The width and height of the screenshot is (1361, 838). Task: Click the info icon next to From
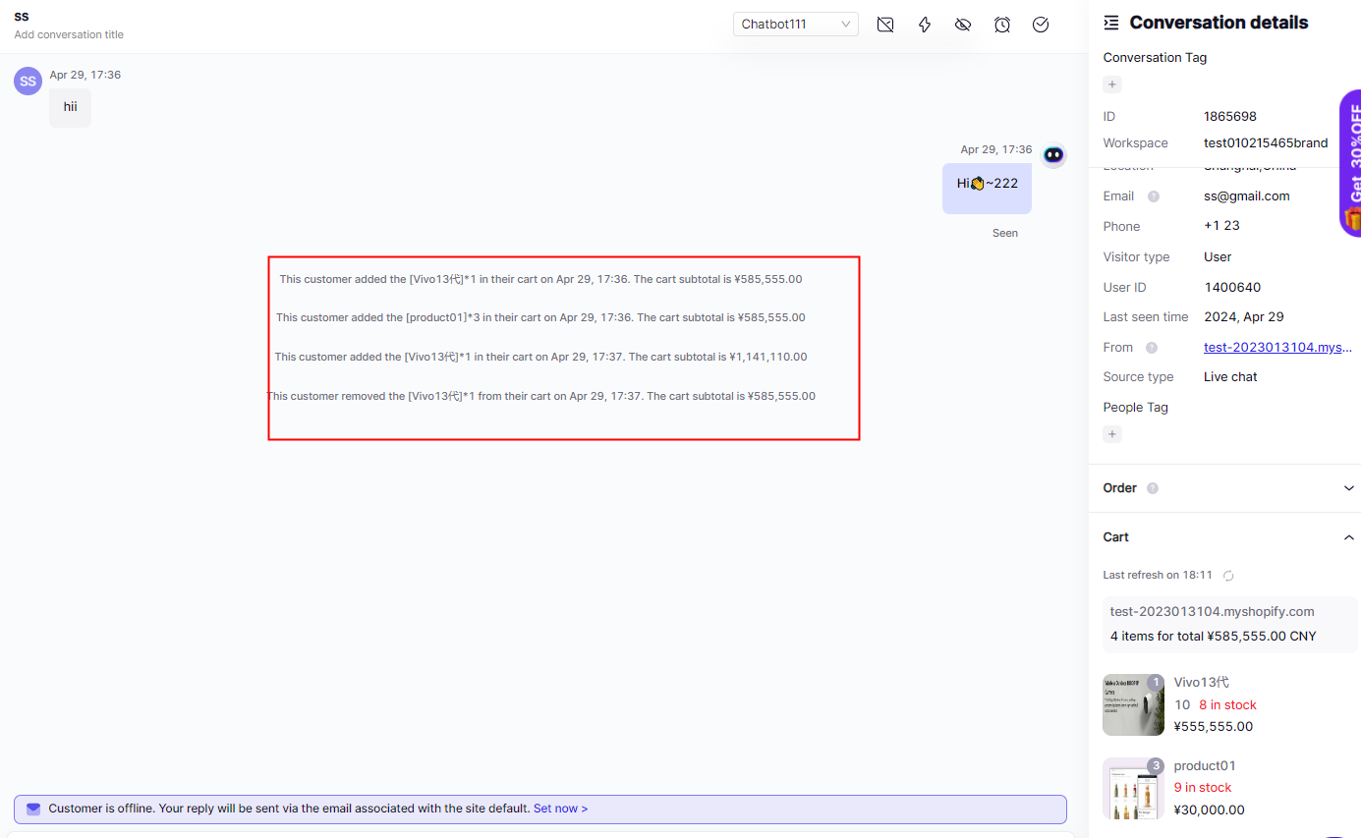1152,348
